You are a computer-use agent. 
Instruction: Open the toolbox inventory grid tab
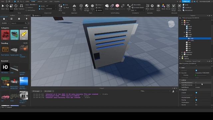(x=12, y=19)
